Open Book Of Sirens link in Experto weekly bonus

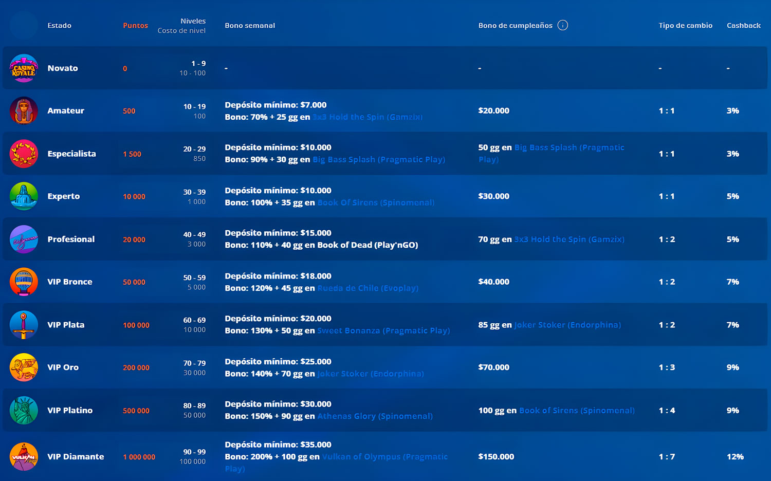click(376, 202)
